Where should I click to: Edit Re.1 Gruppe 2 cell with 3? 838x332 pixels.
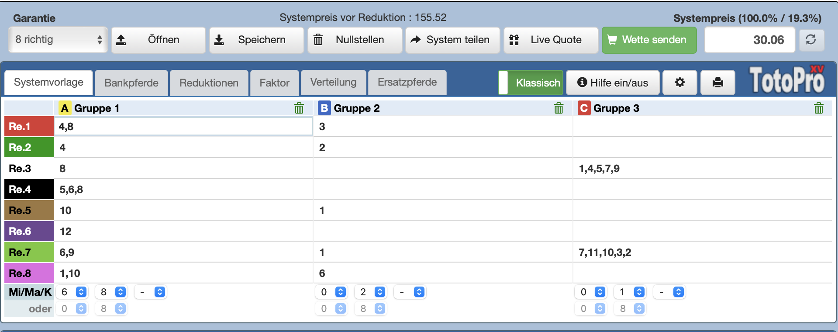(x=443, y=126)
